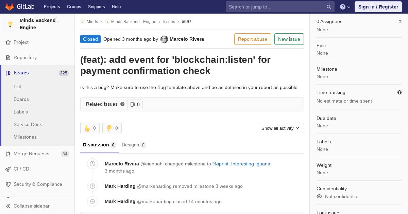Image resolution: width=408 pixels, height=214 pixels.
Task: Open the Milestones sidebar item
Action: [25, 137]
